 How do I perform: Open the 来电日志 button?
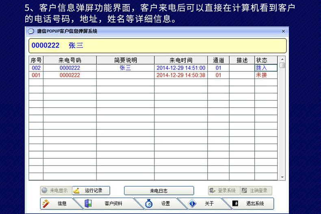159,191
